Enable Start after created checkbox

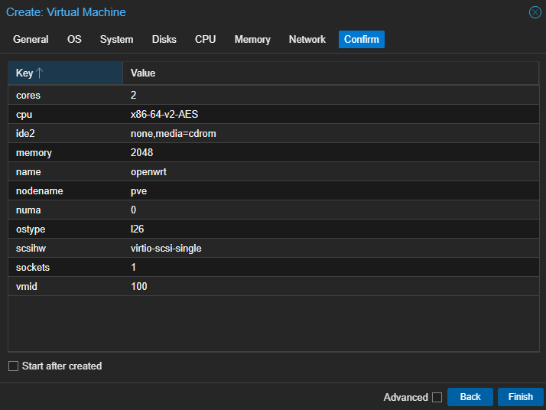pos(13,366)
